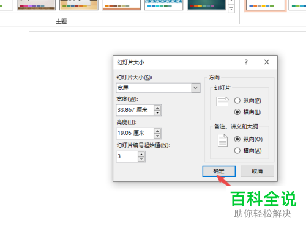The height and width of the screenshot is (226, 306).
Task: Click the height field showing 19.05 厘米
Action: click(135, 133)
